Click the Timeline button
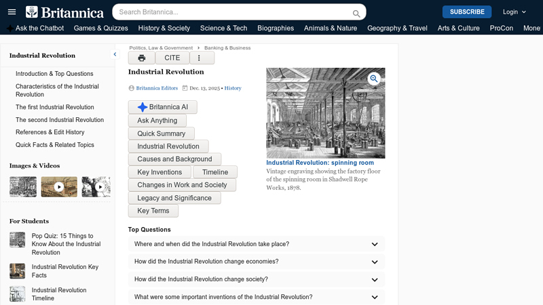 [x=215, y=172]
